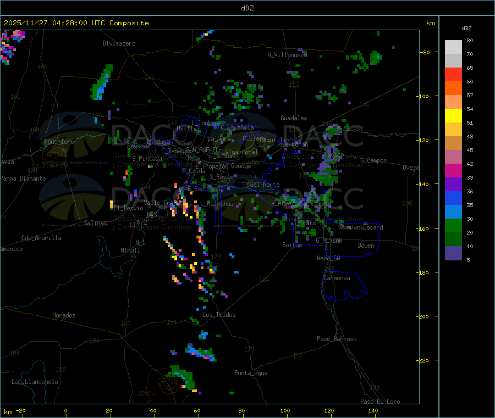Click the Paso_Barroso map label
495x418 pixels.
tap(337, 339)
